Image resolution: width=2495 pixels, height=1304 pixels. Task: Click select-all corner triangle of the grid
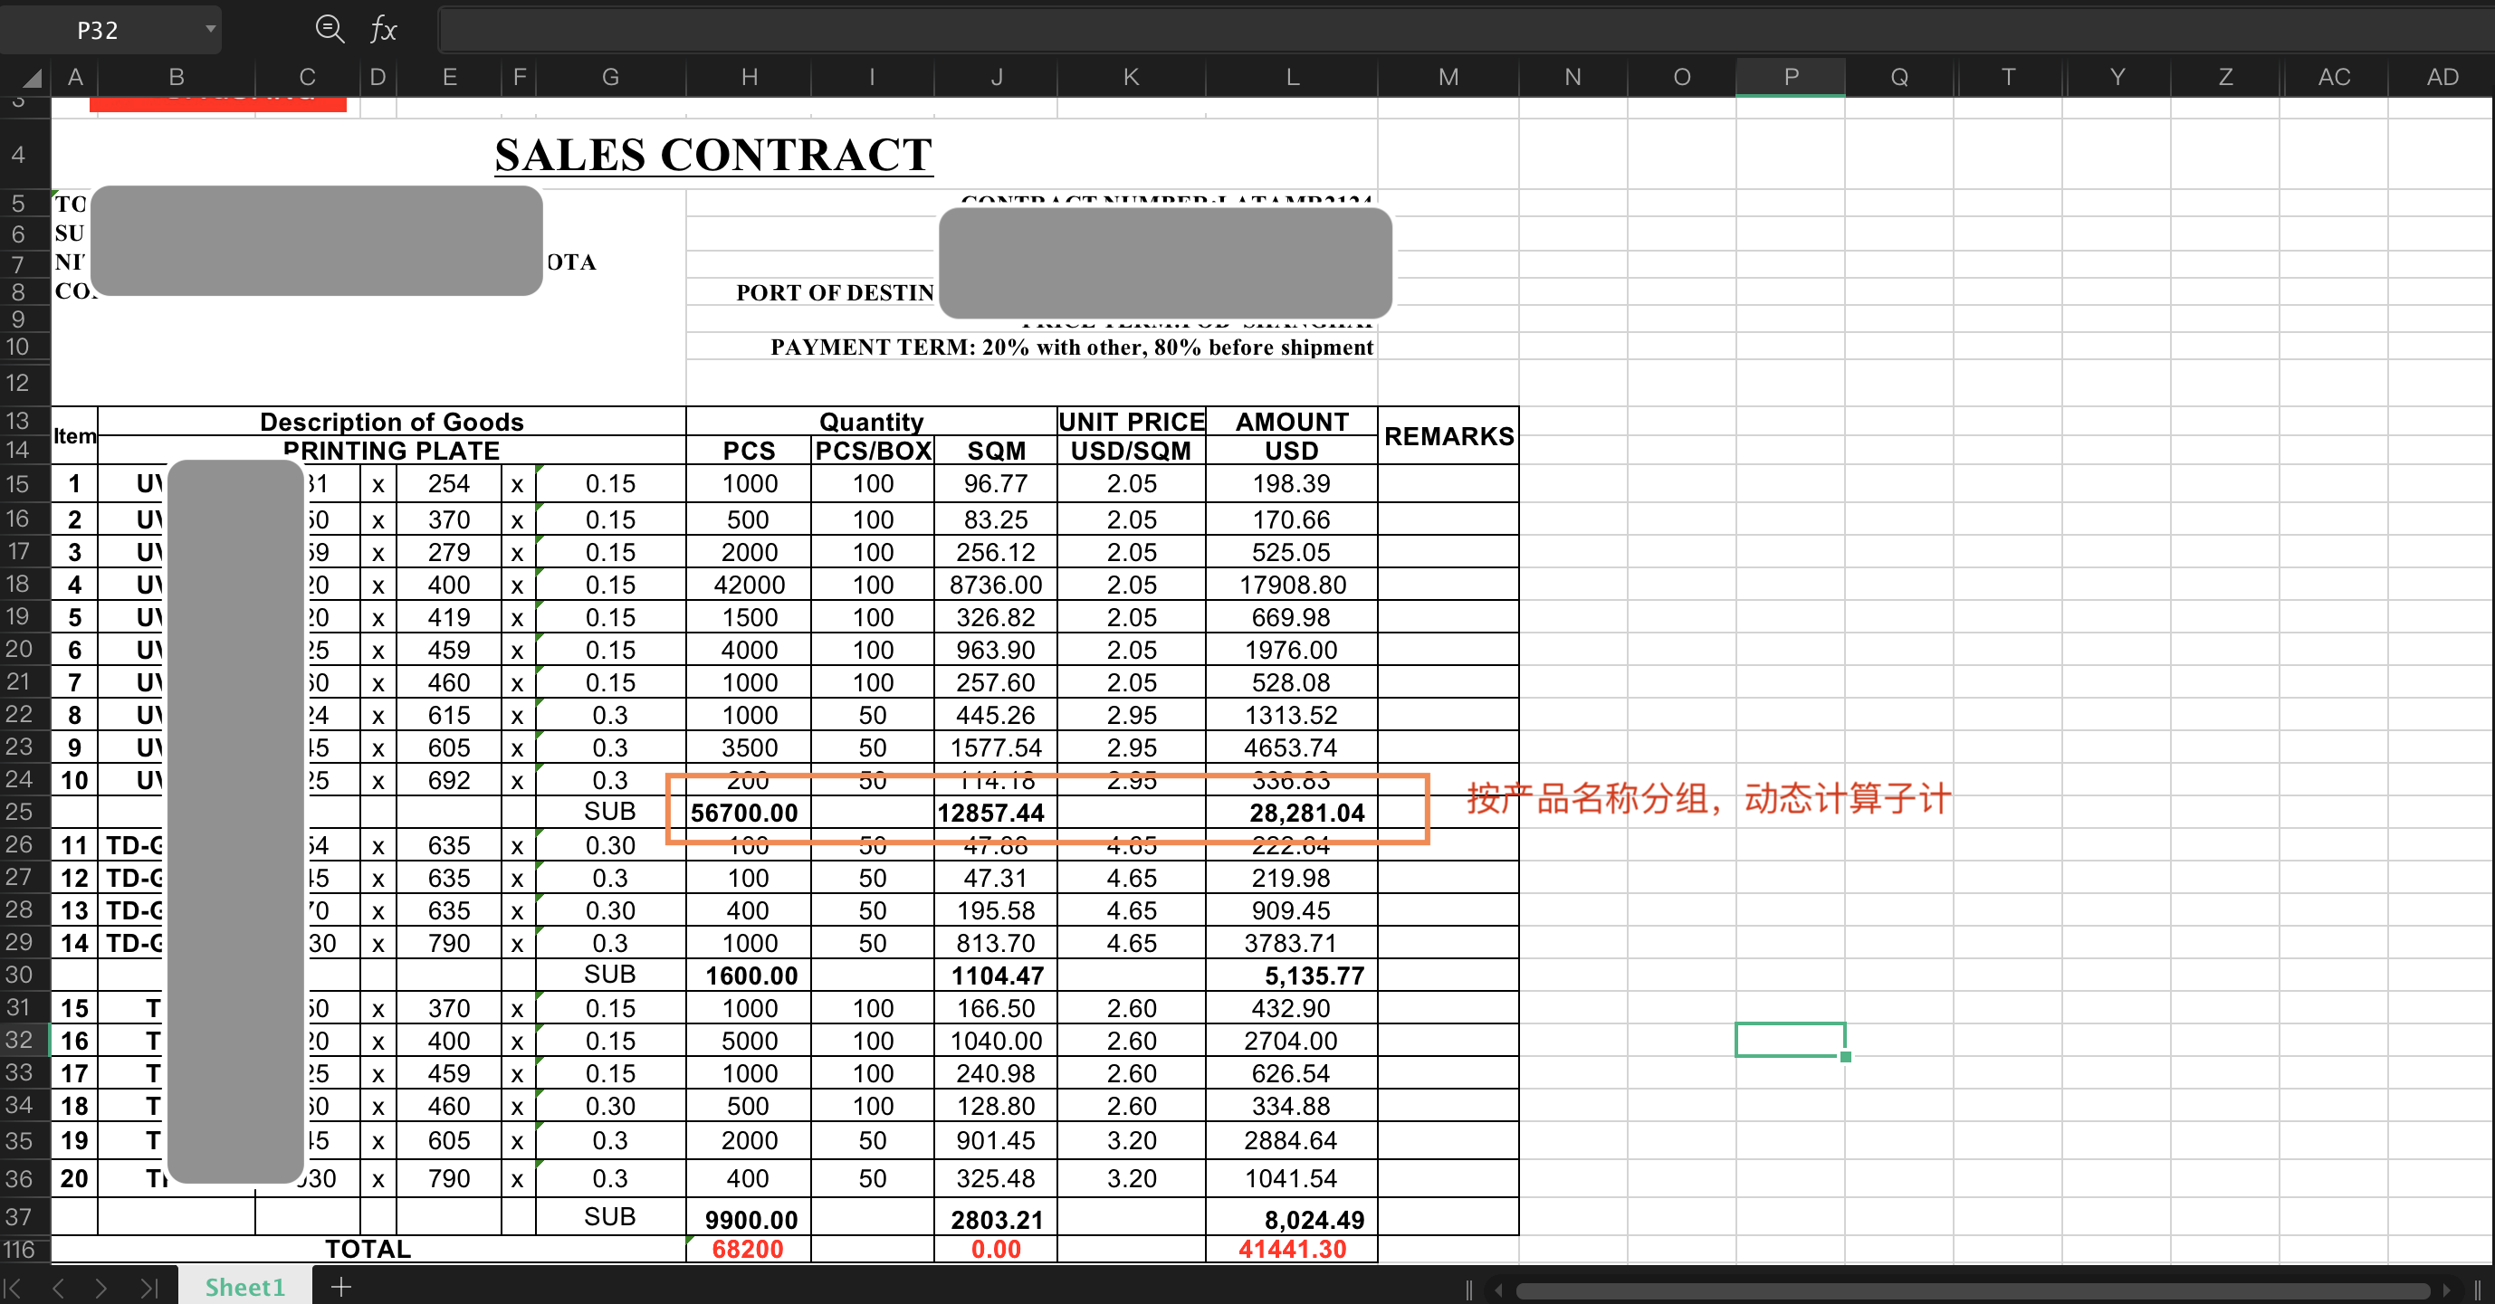click(31, 78)
